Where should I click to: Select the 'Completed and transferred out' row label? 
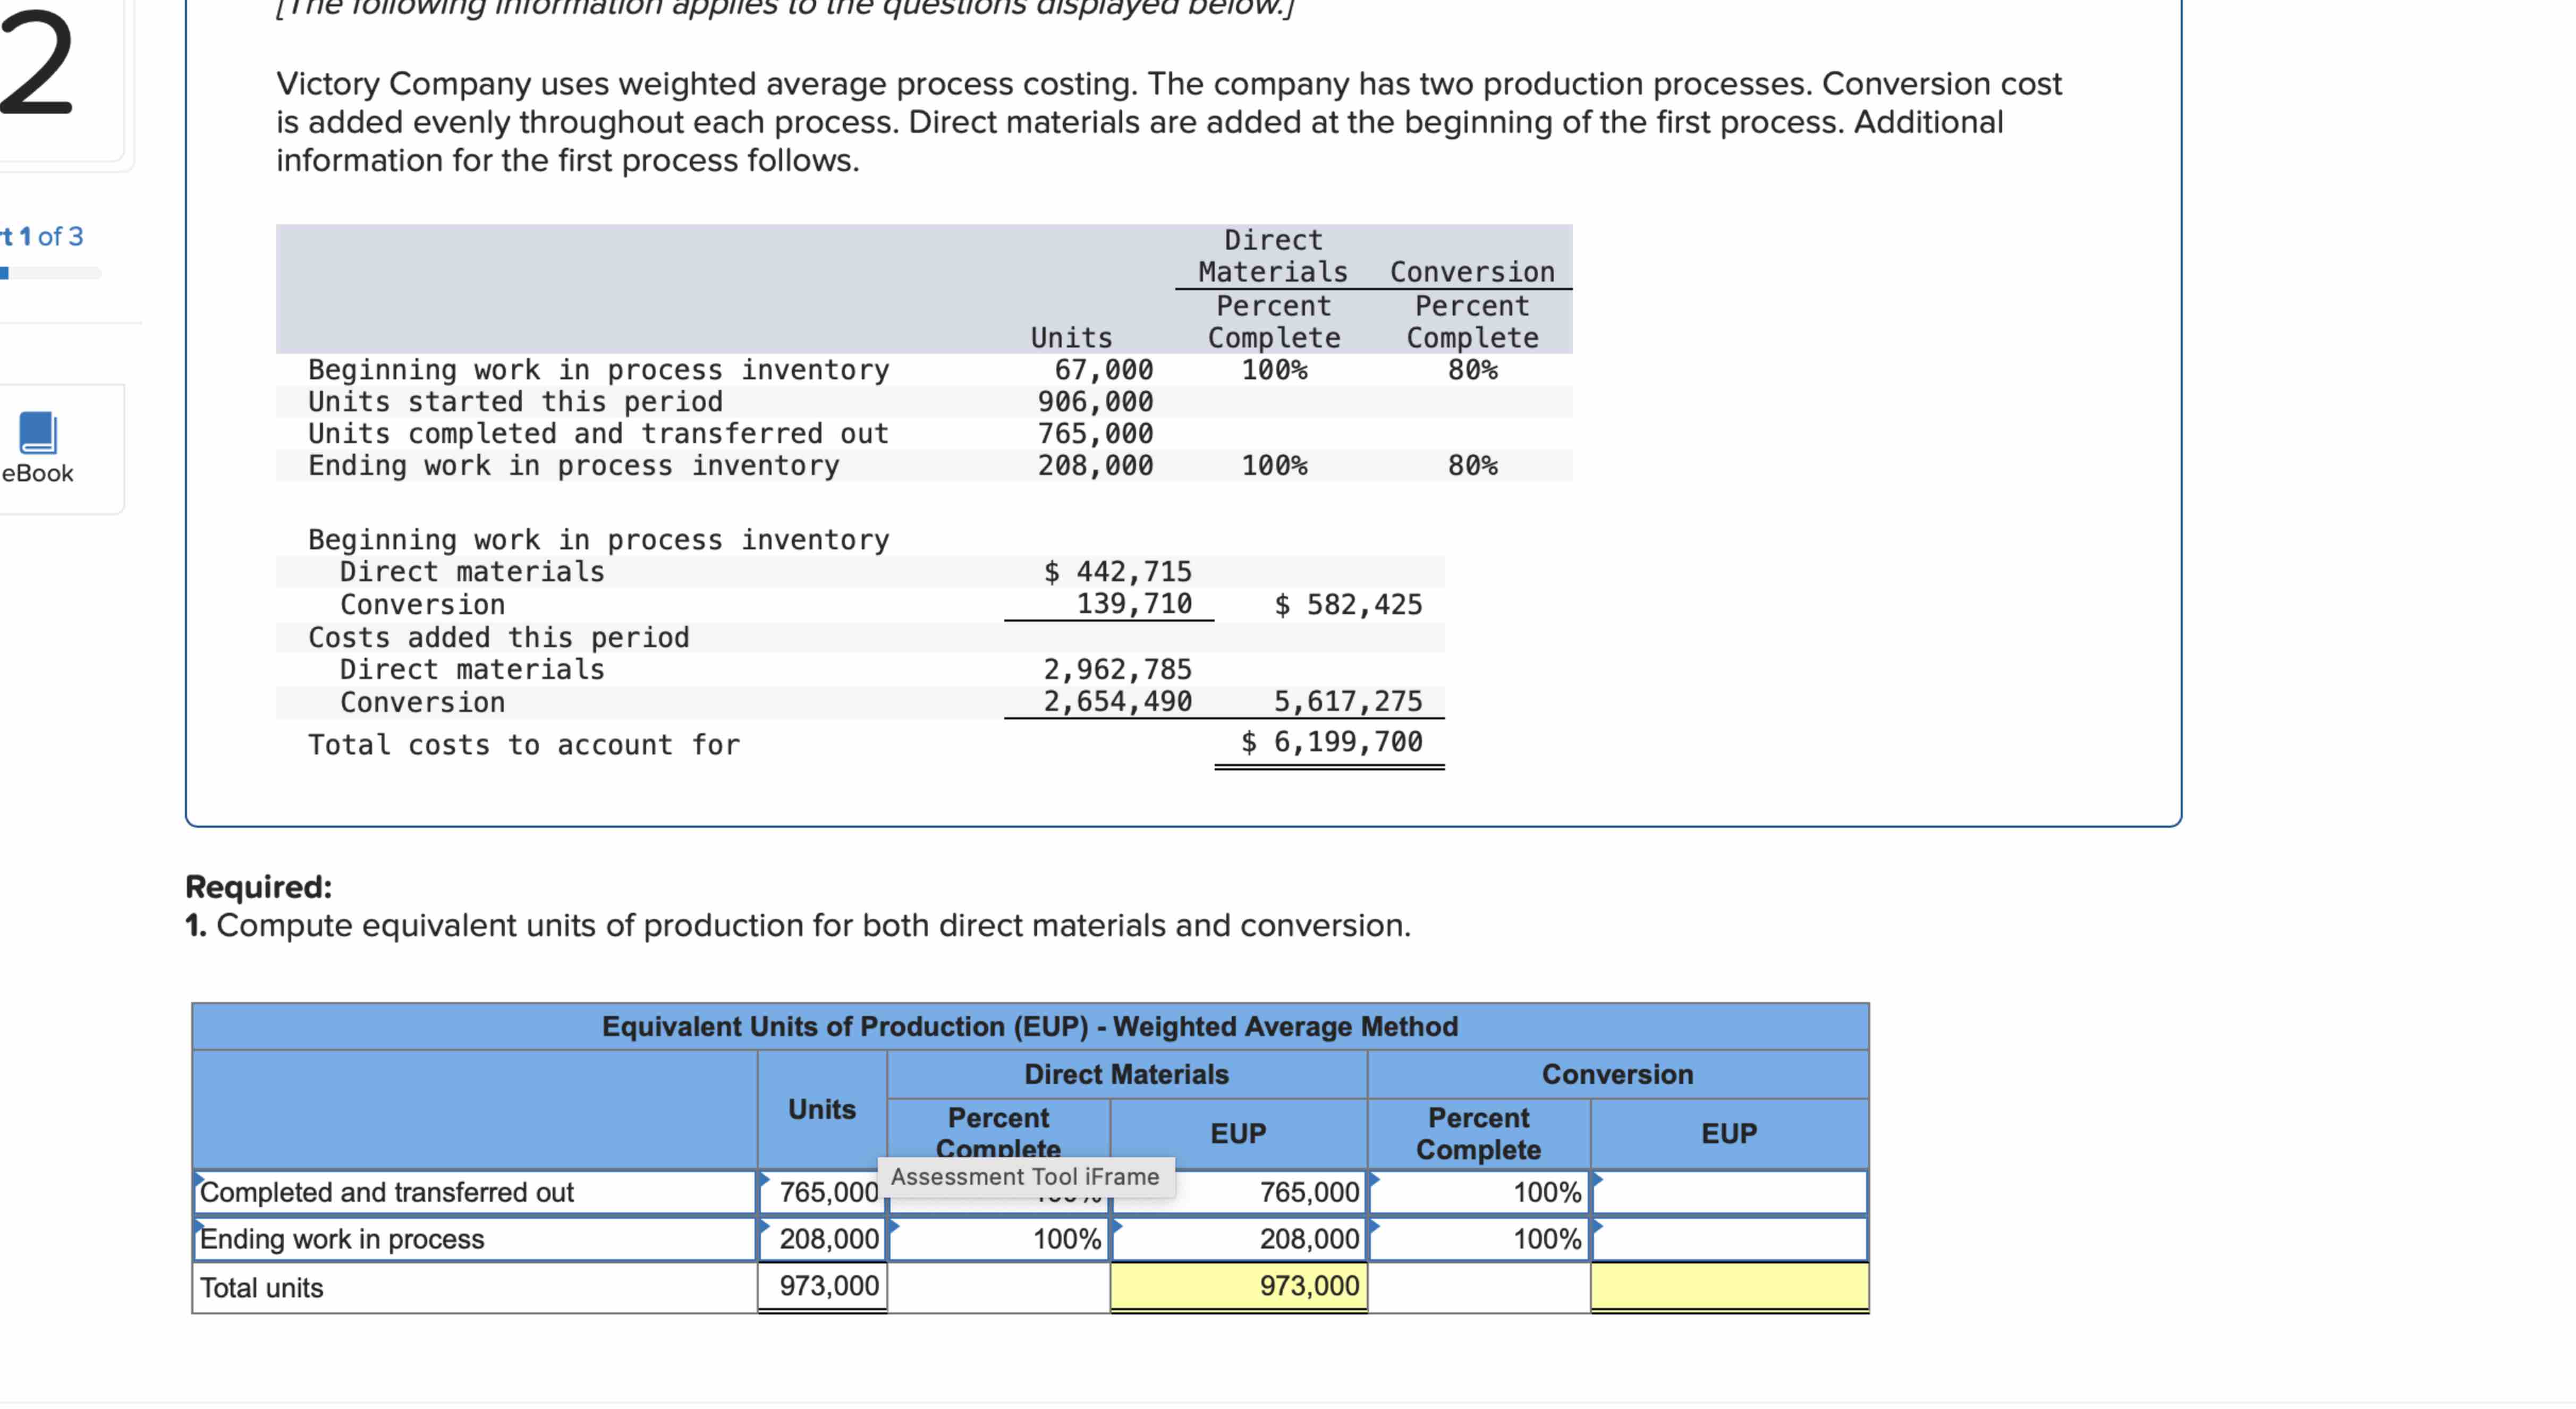coord(475,1192)
